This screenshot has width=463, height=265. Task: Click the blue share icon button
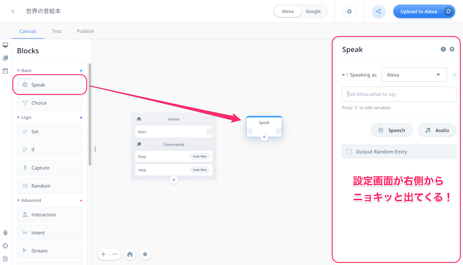[378, 11]
